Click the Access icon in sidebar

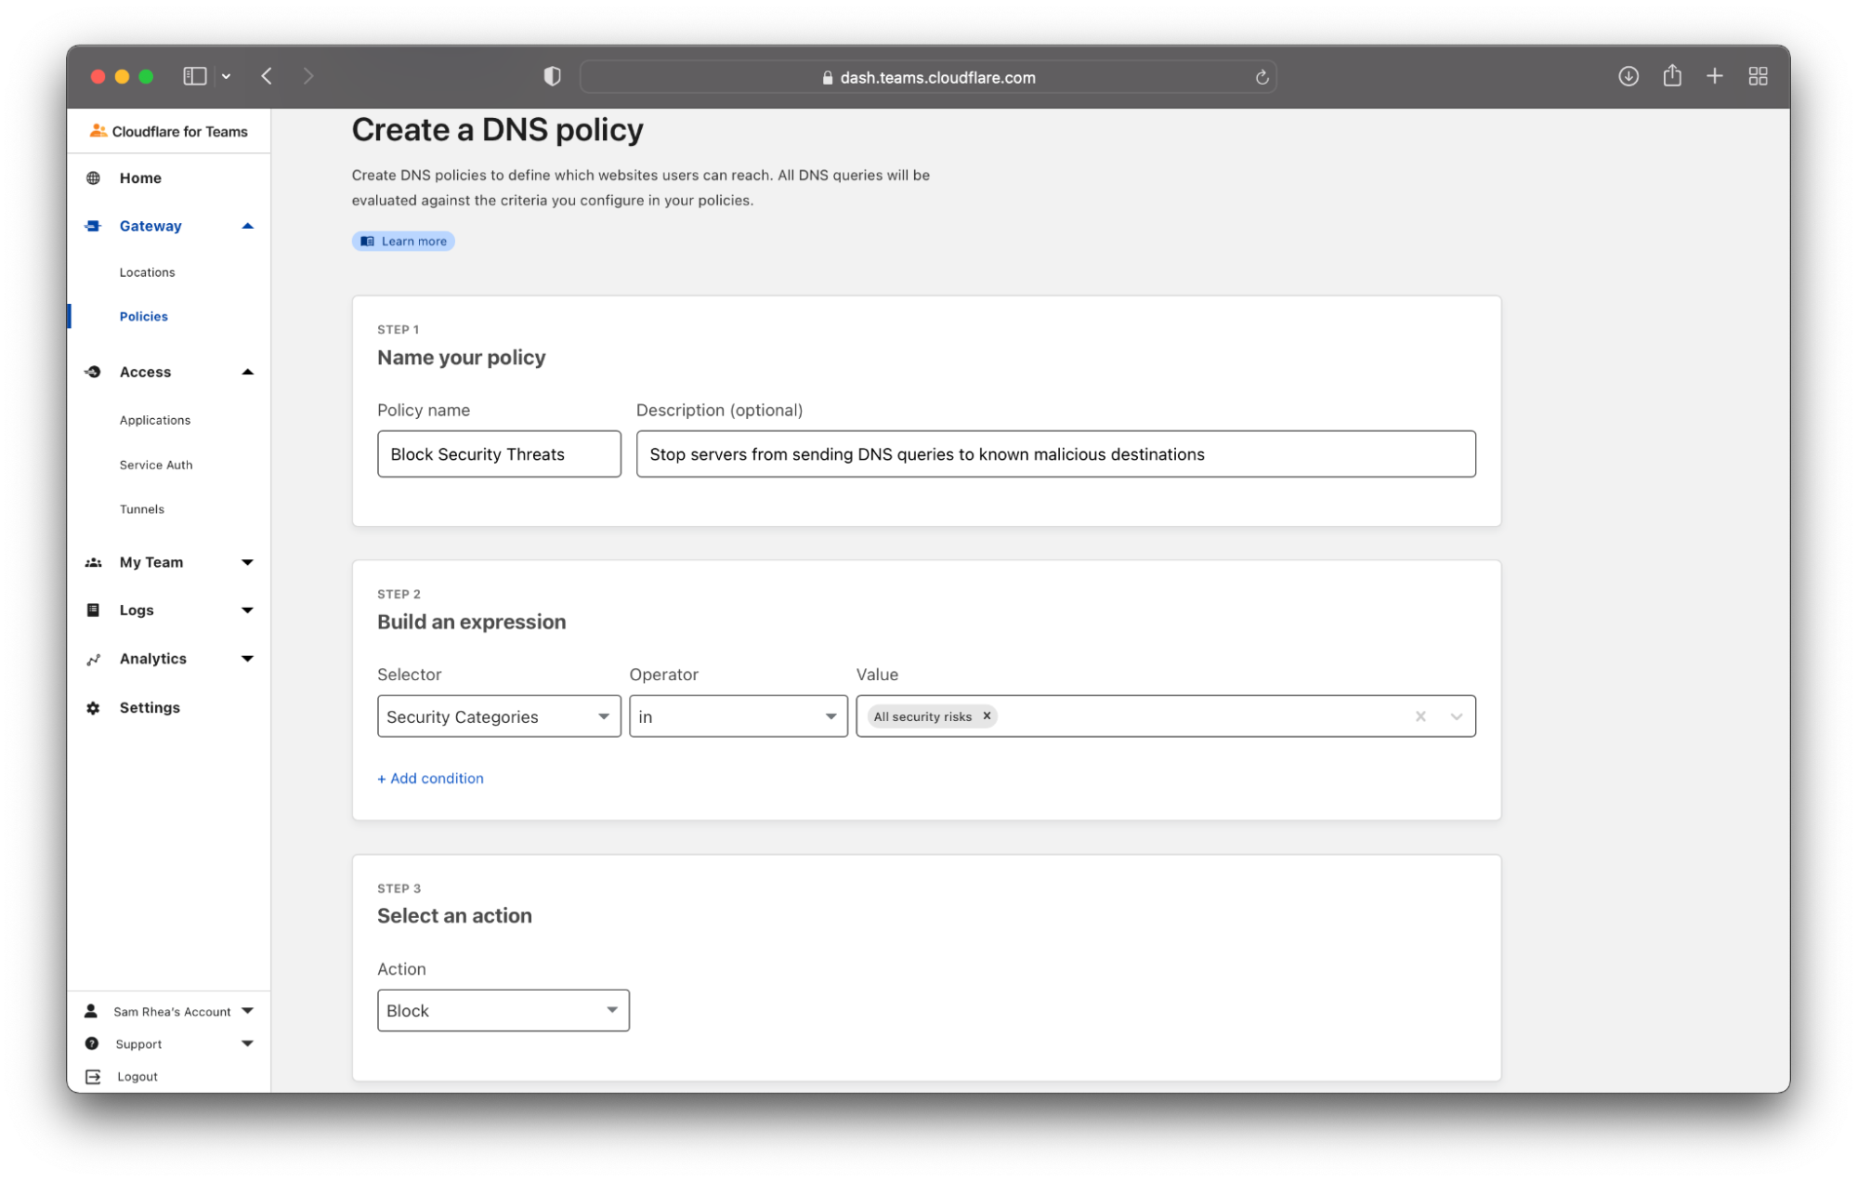tap(93, 372)
